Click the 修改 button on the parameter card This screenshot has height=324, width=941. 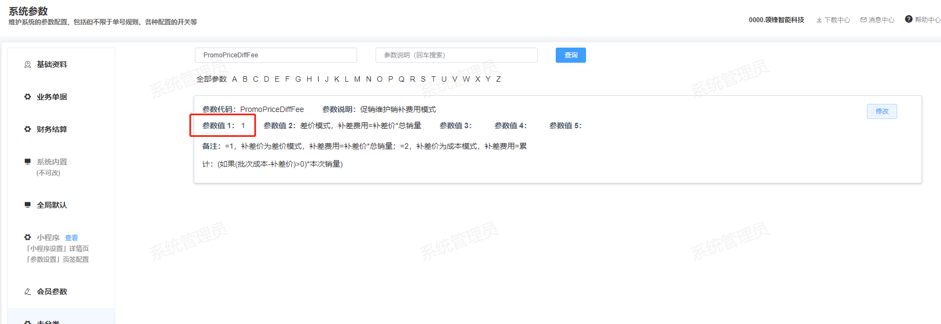point(882,111)
